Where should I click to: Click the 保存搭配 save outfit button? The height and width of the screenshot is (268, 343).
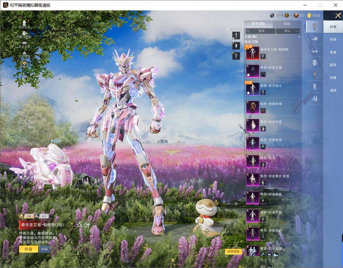[233, 251]
